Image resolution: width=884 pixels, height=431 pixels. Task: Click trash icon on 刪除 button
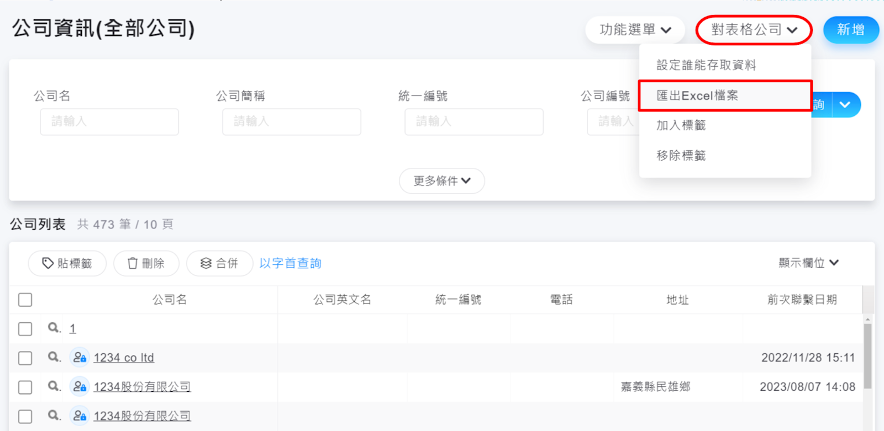(x=133, y=263)
